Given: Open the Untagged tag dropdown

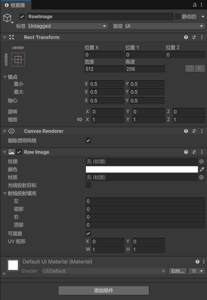Looking at the screenshot, I should point(68,26).
